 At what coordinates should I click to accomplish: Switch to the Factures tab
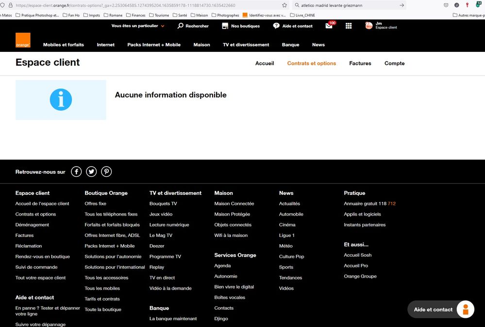(x=360, y=63)
